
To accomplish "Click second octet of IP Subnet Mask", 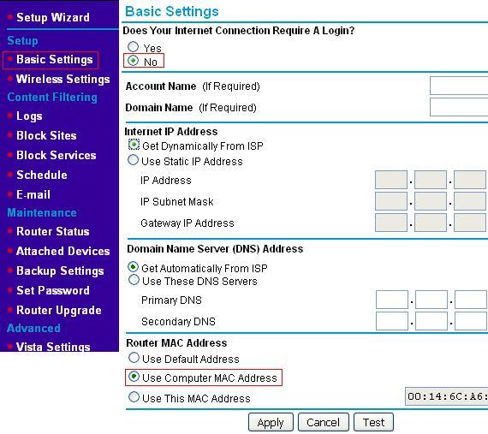I will [431, 201].
